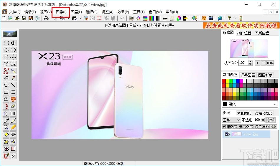Decrease opacity with spinner down arrow
The width and height of the screenshot is (280, 166).
point(263,121)
